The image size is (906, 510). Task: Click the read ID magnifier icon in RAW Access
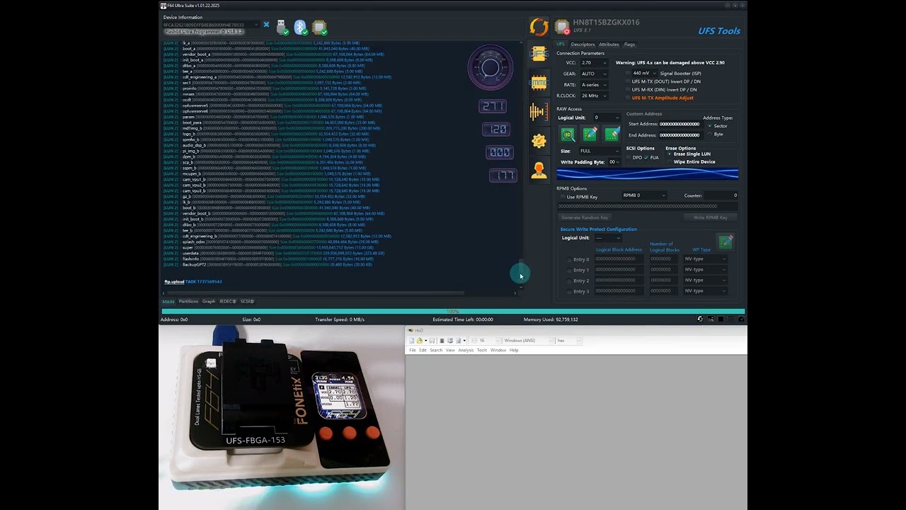click(568, 134)
